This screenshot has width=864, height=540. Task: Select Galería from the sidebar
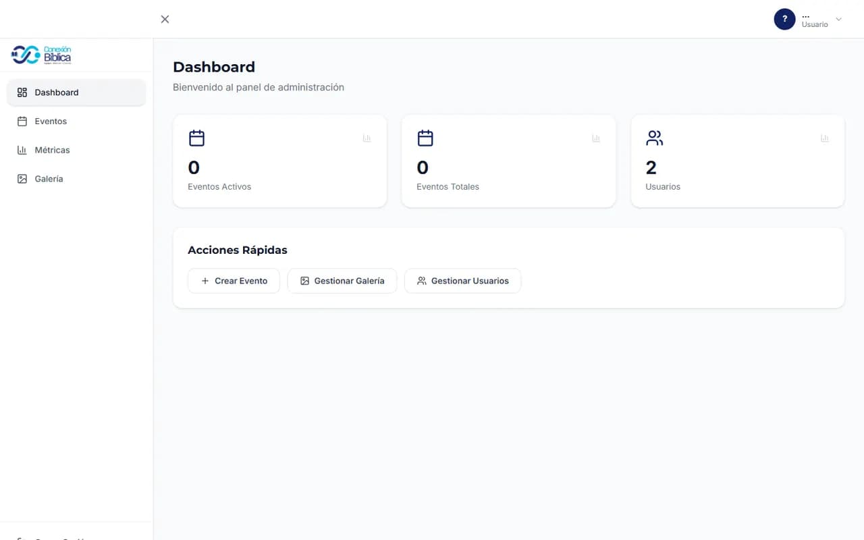76,179
